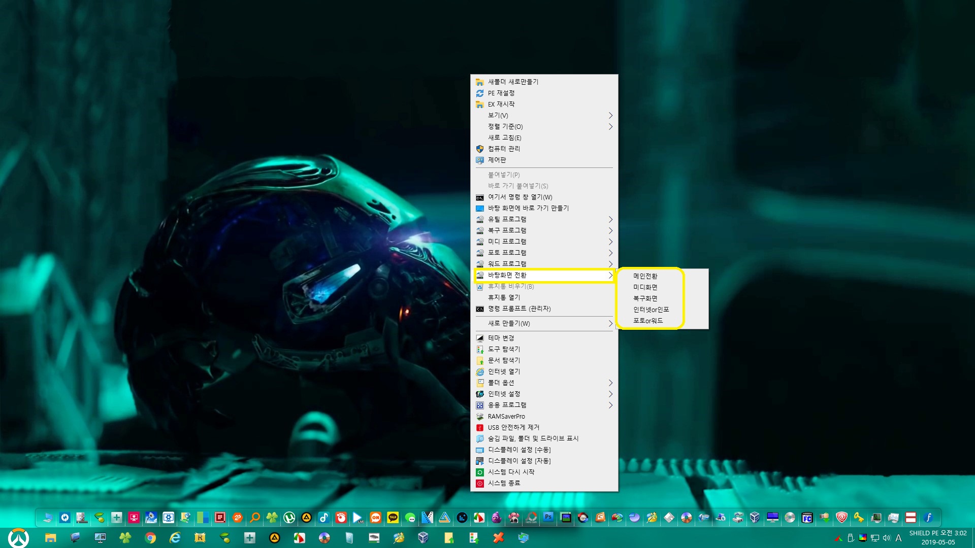This screenshot has width=975, height=548.
Task: Expand the 포토 프로그램 submenu
Action: click(x=544, y=253)
